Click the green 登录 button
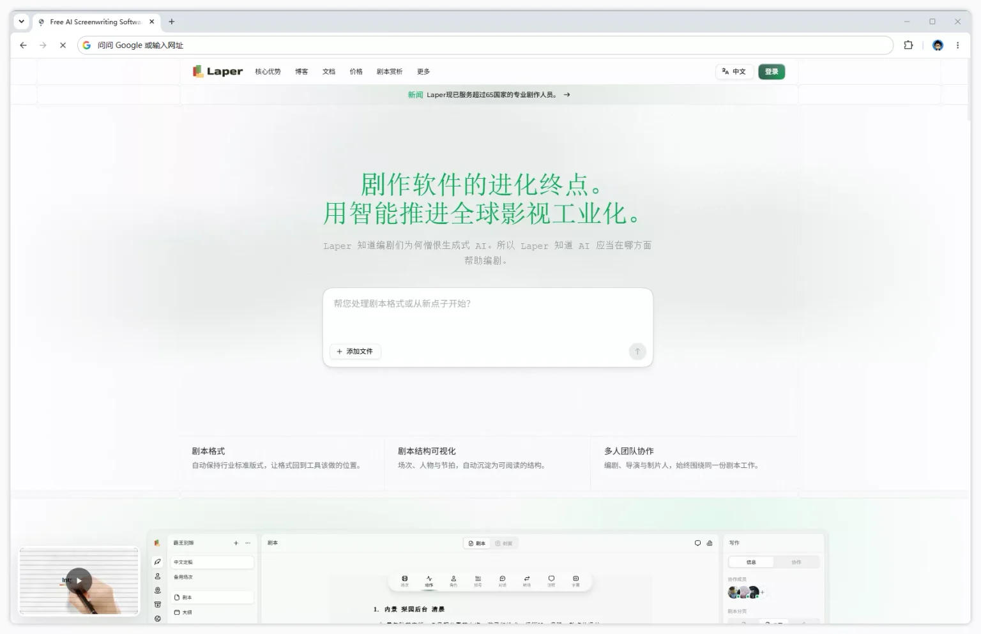Screen dimensions: 981x634 click(772, 72)
